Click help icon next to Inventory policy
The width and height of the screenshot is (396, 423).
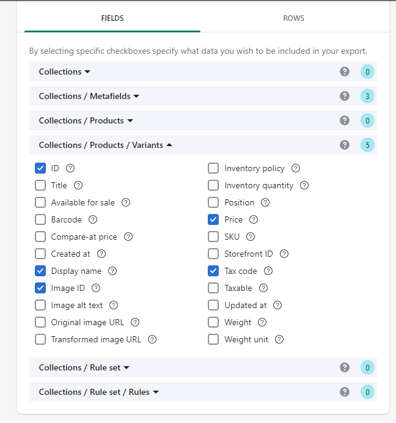[x=296, y=168]
